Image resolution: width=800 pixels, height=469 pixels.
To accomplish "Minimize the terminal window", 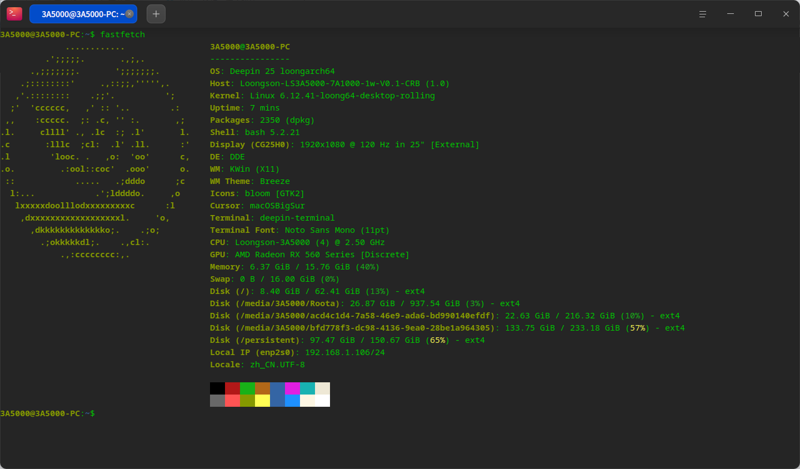I will click(x=731, y=14).
